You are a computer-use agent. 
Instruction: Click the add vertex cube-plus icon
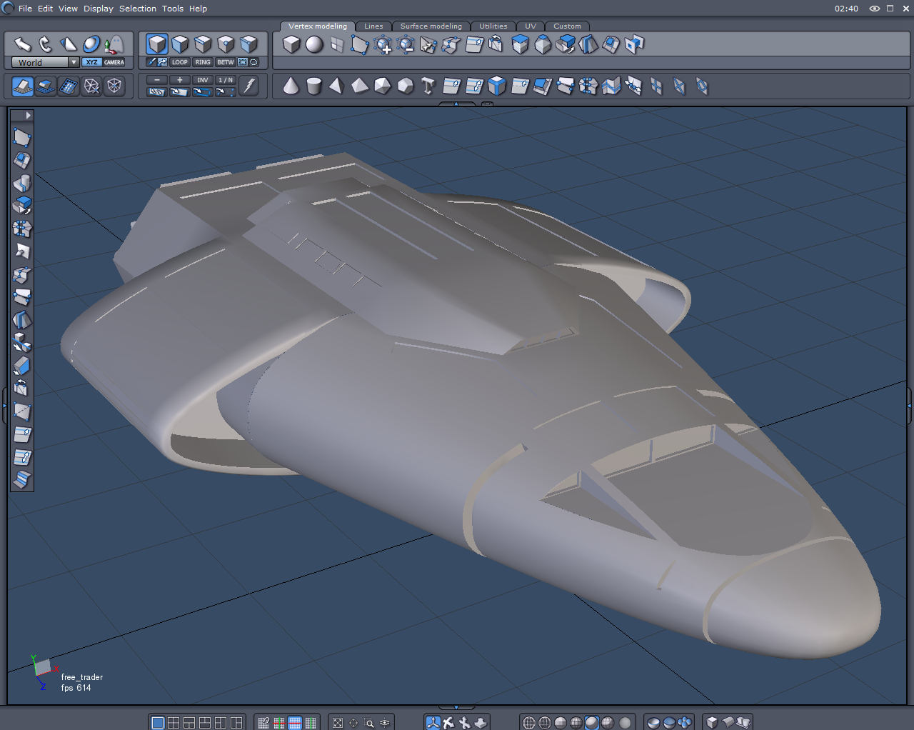[x=383, y=45]
